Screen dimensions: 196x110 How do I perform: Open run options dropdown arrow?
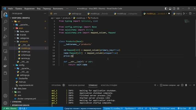pos(187,13)
